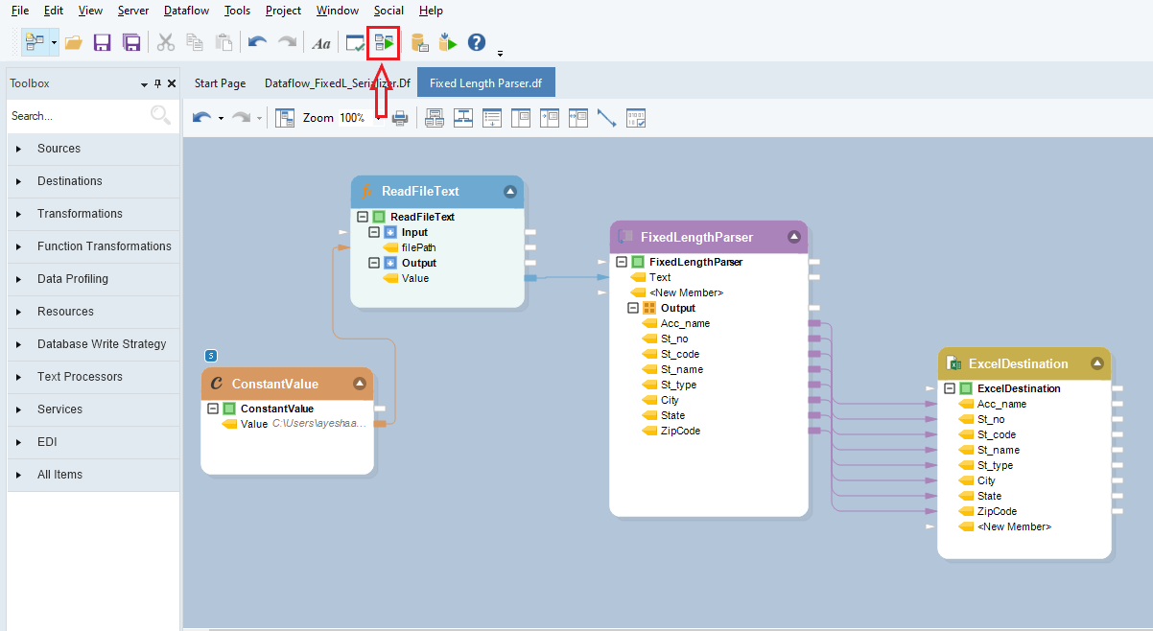Screen dimensions: 1153x631
Task: Click the Print icon in the designer toolbar
Action: [400, 118]
